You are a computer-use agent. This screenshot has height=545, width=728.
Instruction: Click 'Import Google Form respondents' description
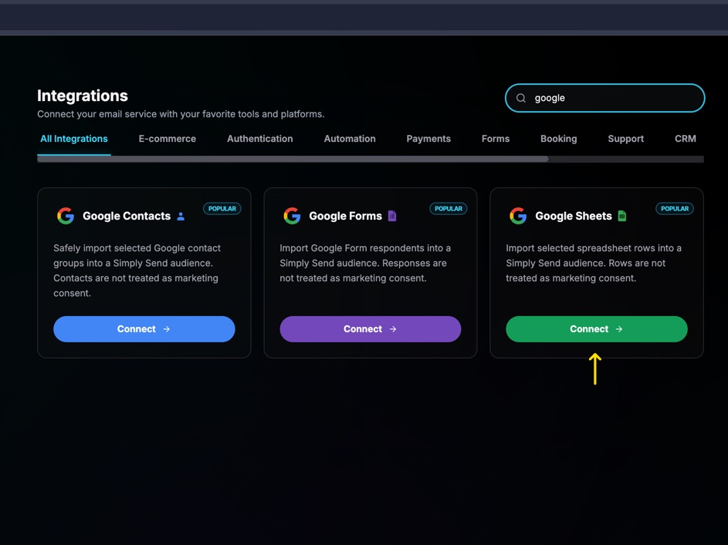[365, 263]
